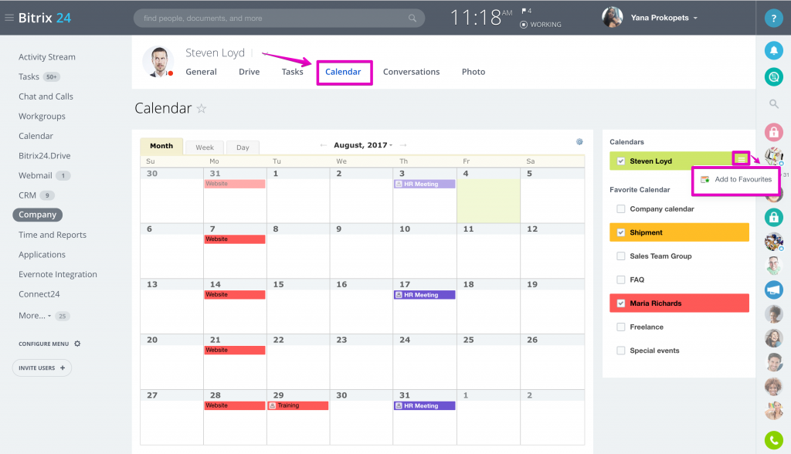This screenshot has width=791, height=454.
Task: Click the Invite Users button
Action: 42,368
